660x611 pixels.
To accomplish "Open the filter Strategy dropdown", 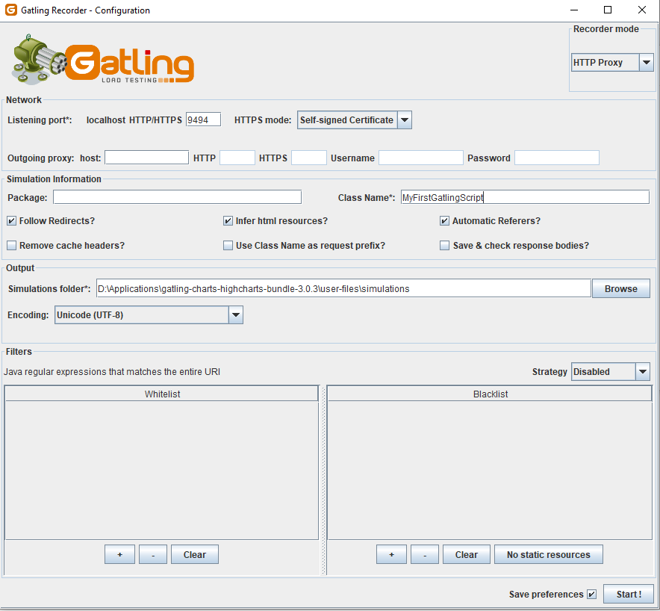I will tap(610, 372).
